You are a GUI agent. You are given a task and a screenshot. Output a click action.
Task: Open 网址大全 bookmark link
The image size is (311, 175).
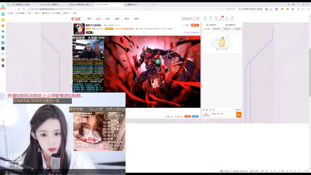47,13
